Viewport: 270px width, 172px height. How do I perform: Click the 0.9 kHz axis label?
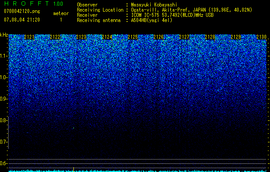3,99
